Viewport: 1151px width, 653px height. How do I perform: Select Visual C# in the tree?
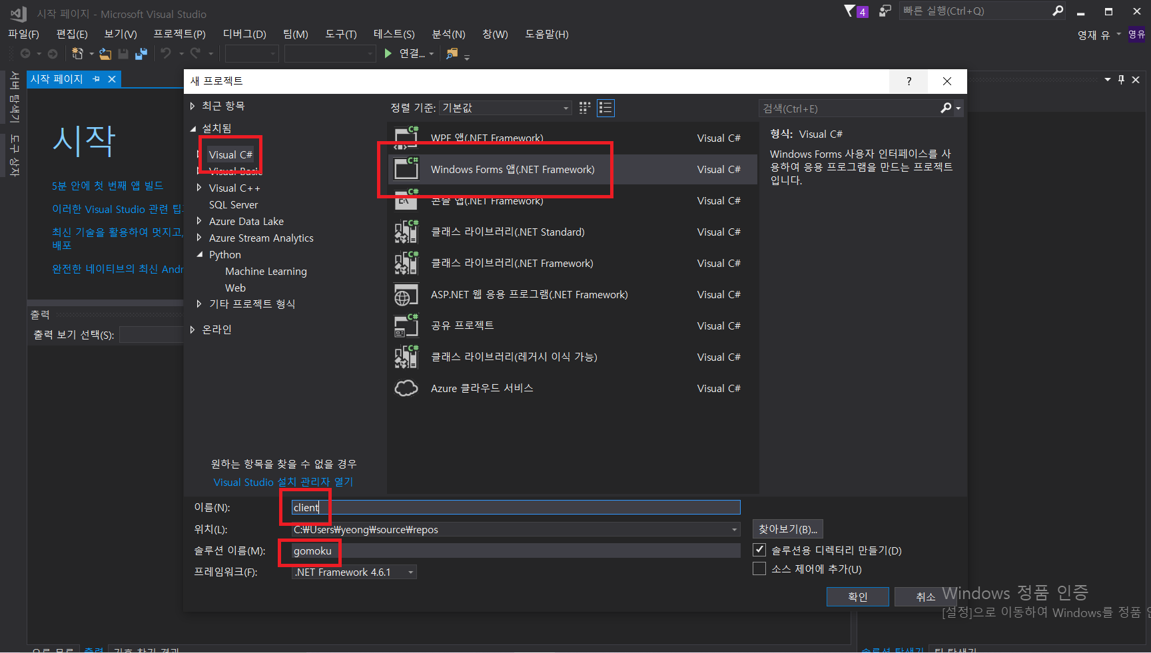pyautogui.click(x=230, y=154)
